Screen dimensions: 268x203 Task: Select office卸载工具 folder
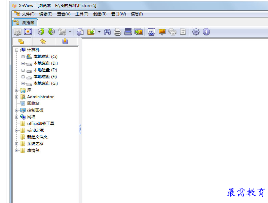(41, 124)
